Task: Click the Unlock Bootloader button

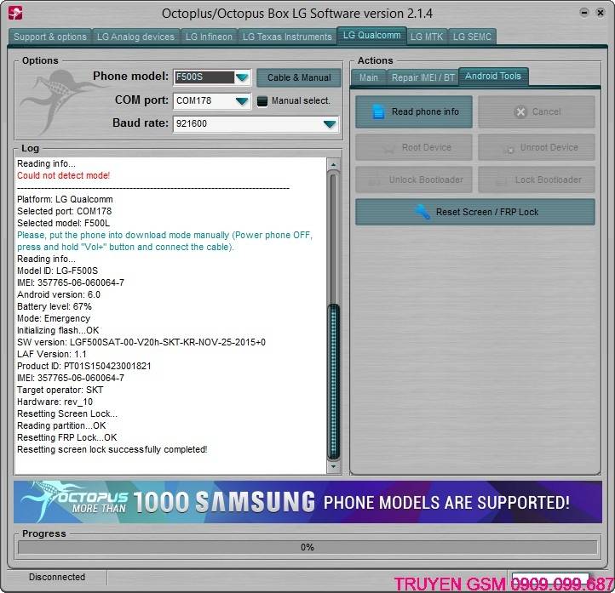Action: click(414, 180)
